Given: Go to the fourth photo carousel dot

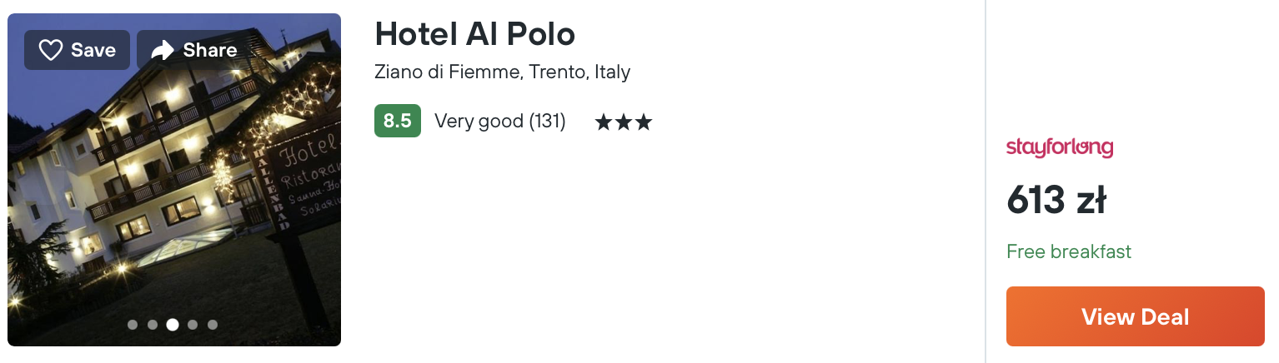Looking at the screenshot, I should pyautogui.click(x=193, y=325).
